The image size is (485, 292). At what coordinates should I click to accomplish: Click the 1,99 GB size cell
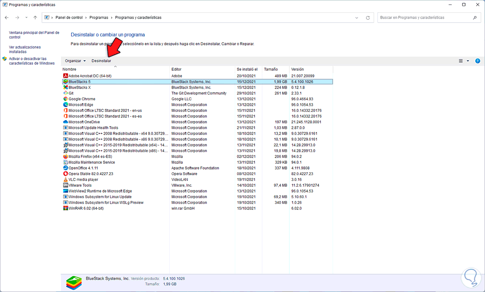pos(280,82)
